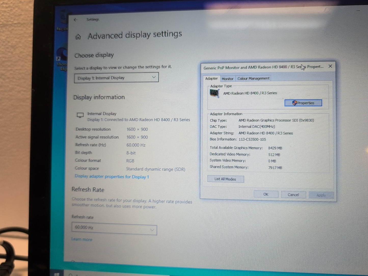Viewport: 368px width, 276px height.
Task: Open Display adapter properties for Display 1 link
Action: [112, 176]
